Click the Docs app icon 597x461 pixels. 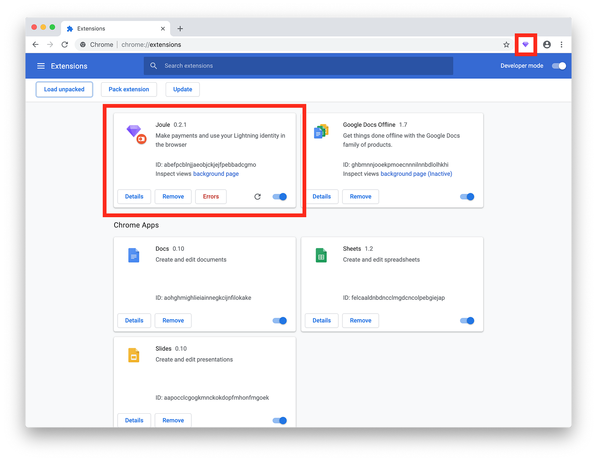coord(134,255)
